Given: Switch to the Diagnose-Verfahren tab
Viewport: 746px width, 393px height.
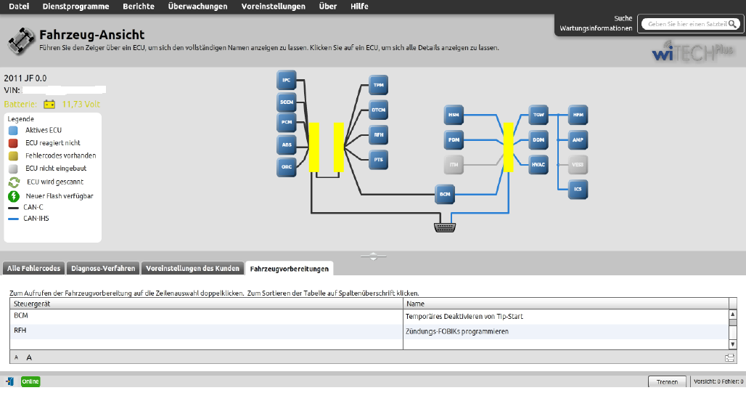Looking at the screenshot, I should pos(103,268).
